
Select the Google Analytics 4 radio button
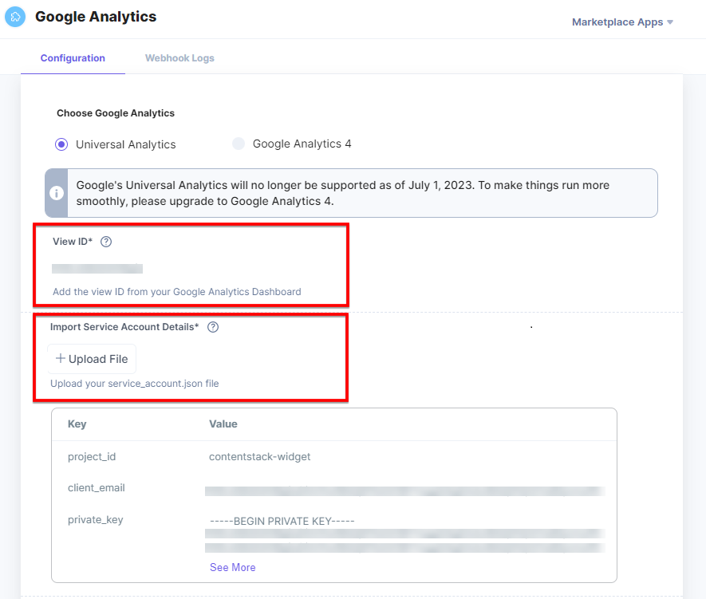click(238, 144)
